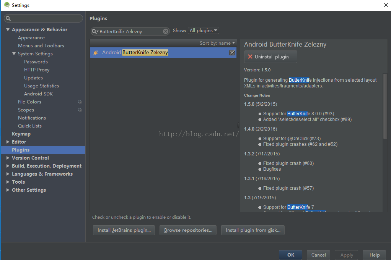Click the 1.3.2 (7/17/2015) changelog entry
391x260 pixels.
[262, 154]
